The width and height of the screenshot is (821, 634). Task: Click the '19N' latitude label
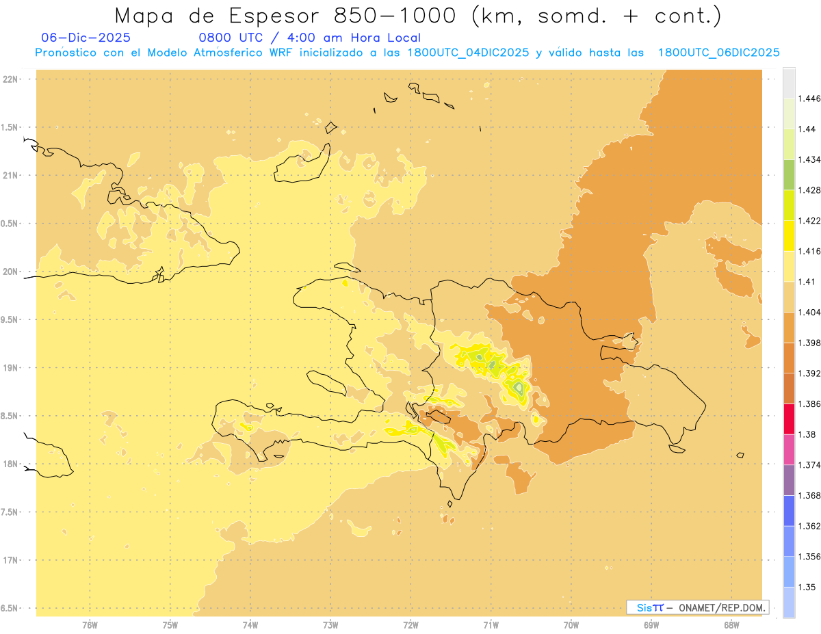coord(12,368)
